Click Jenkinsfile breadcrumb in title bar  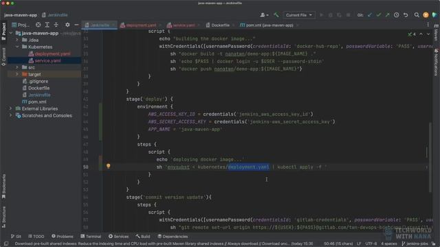(55, 15)
